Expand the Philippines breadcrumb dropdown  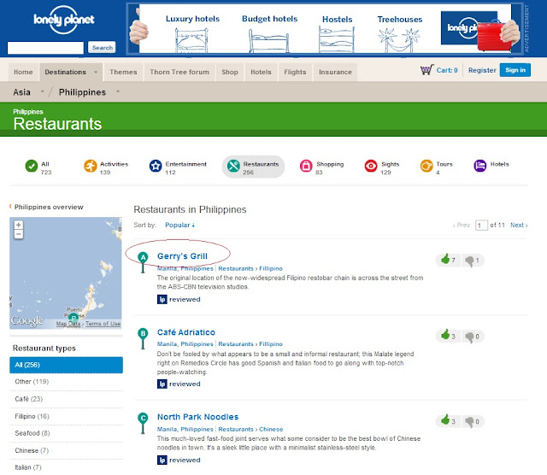pos(118,91)
